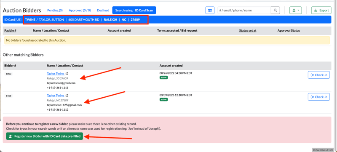Open the green upload dropdown button

tap(296, 10)
